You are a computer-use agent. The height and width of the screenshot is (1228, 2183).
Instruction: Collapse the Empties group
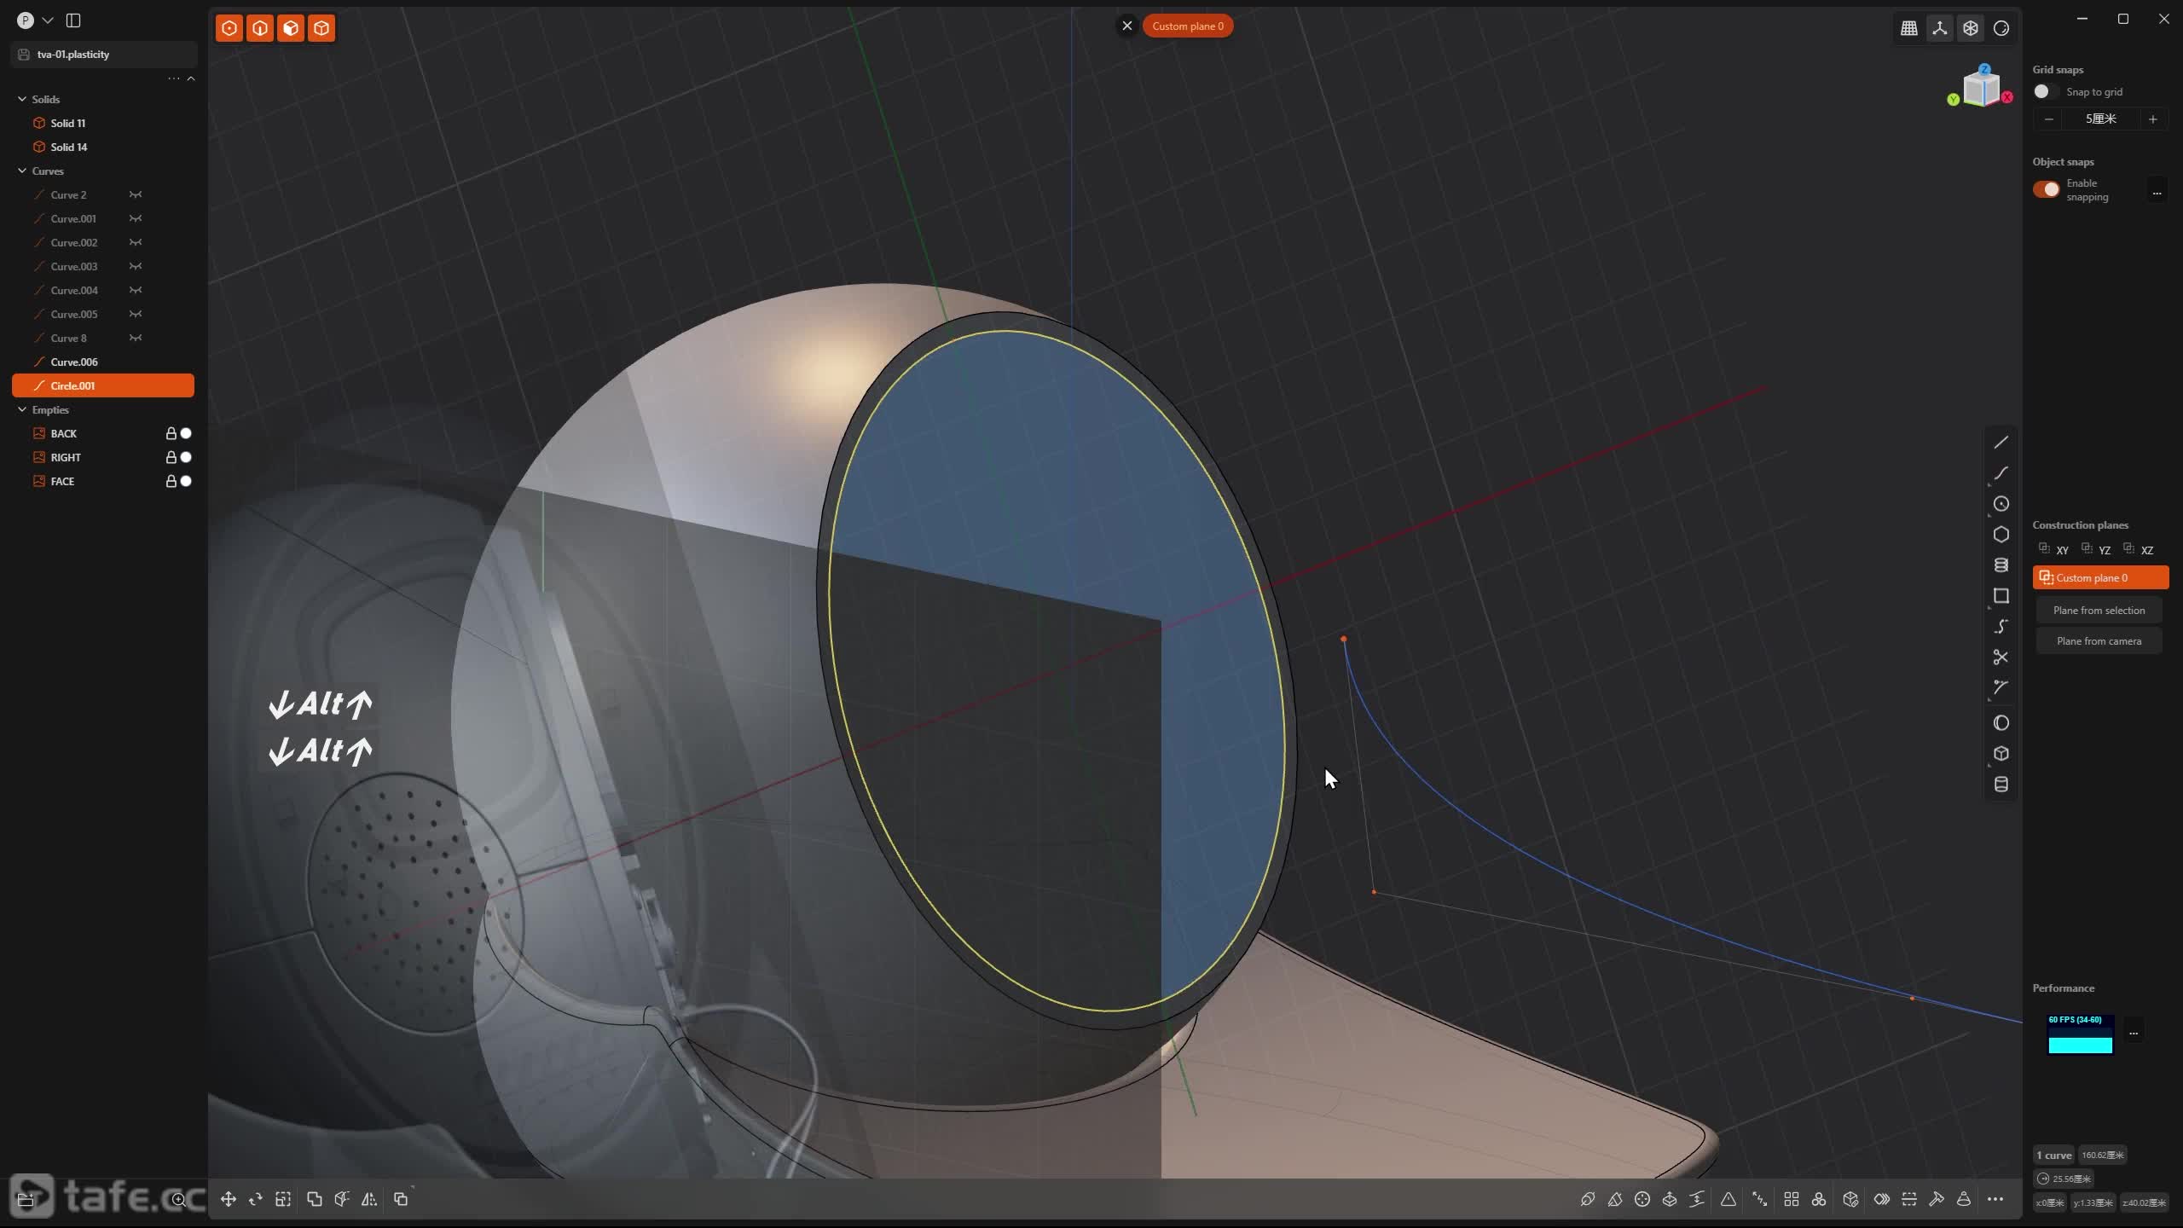click(22, 409)
